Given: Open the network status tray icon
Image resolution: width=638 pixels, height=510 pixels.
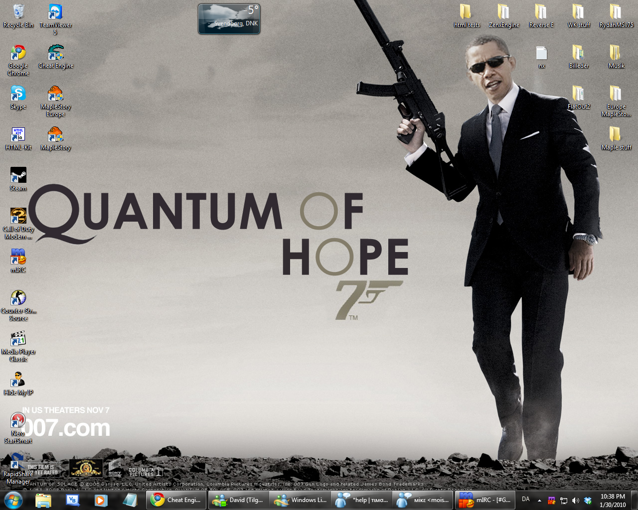Looking at the screenshot, I should (564, 500).
